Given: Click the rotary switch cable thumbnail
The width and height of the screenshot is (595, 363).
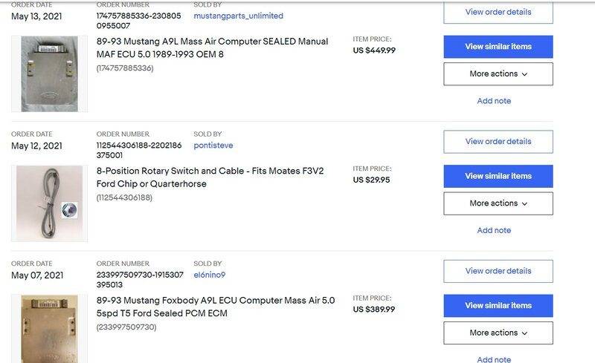Looking at the screenshot, I should (49, 203).
